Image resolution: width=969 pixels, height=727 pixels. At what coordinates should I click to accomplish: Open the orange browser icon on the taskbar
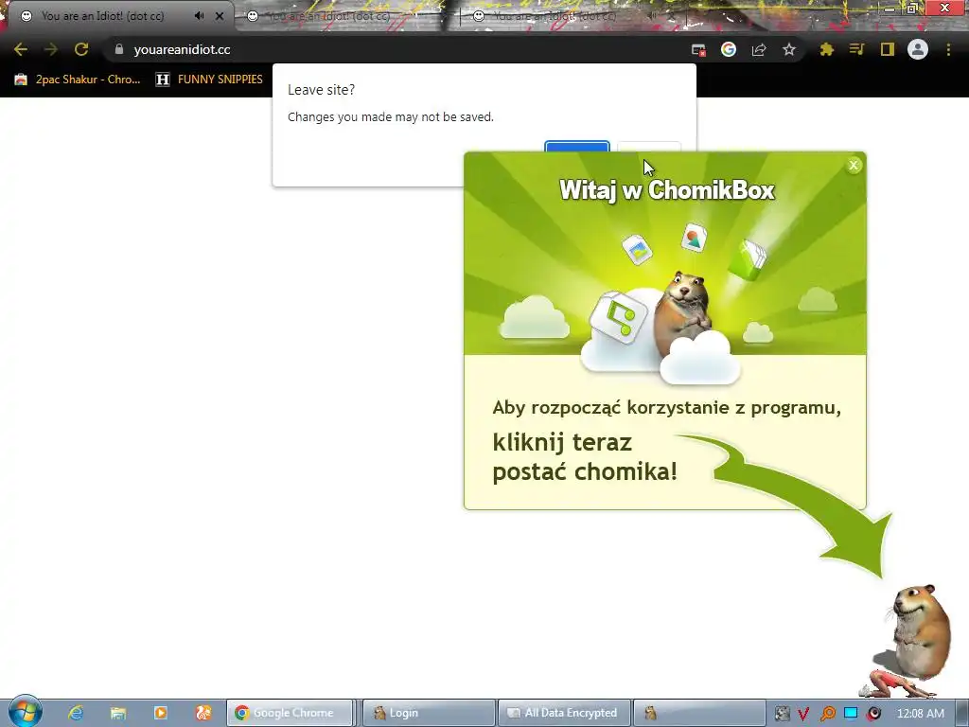(x=203, y=713)
